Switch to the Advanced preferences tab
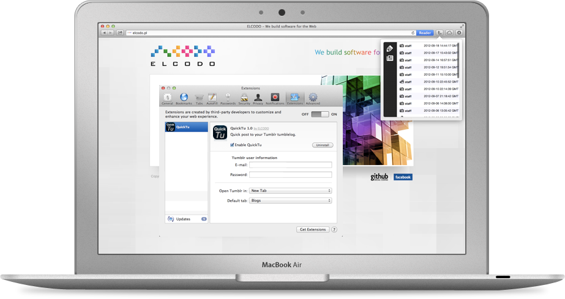The image size is (565, 299). 313,98
